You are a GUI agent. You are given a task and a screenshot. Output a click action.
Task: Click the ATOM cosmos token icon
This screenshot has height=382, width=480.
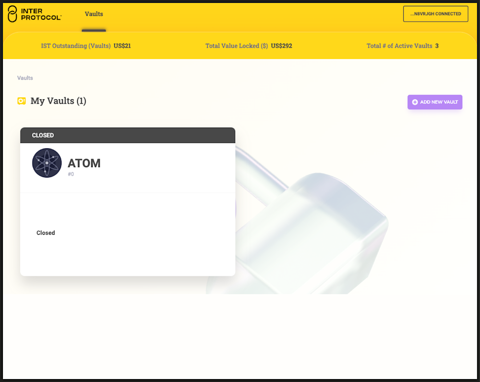[x=47, y=163]
